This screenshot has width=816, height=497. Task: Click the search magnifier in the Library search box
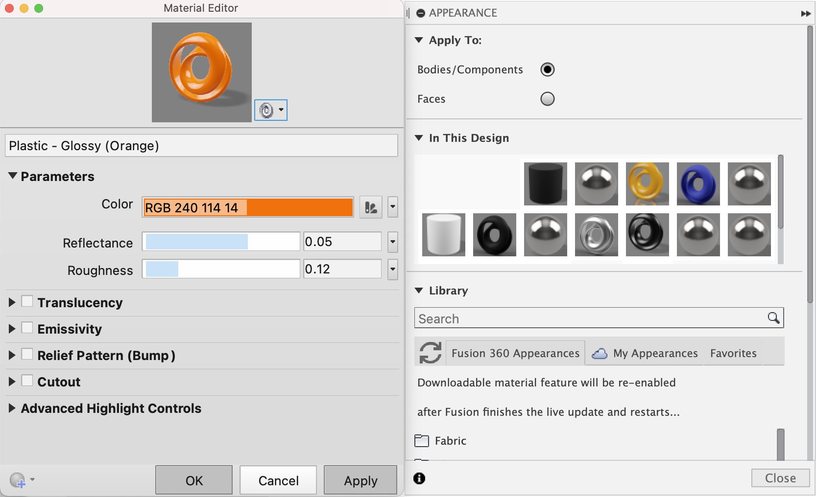click(774, 317)
